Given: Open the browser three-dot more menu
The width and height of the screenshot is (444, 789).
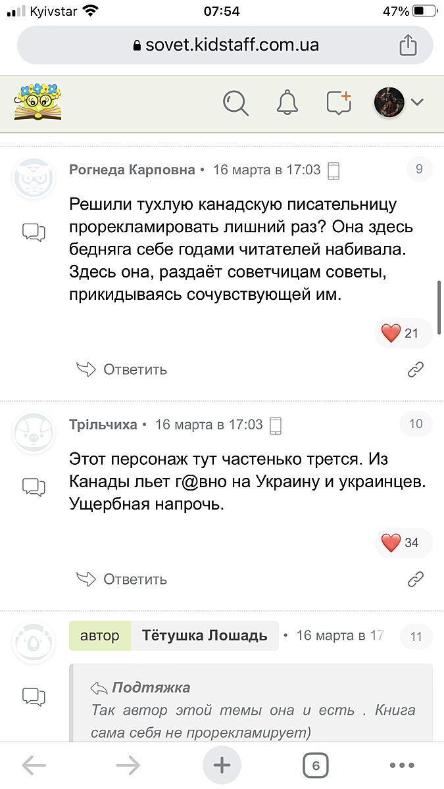Looking at the screenshot, I should 401,765.
